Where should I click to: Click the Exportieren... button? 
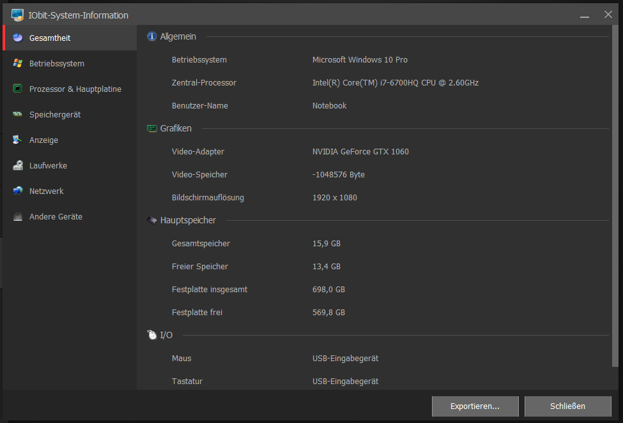pyautogui.click(x=475, y=406)
